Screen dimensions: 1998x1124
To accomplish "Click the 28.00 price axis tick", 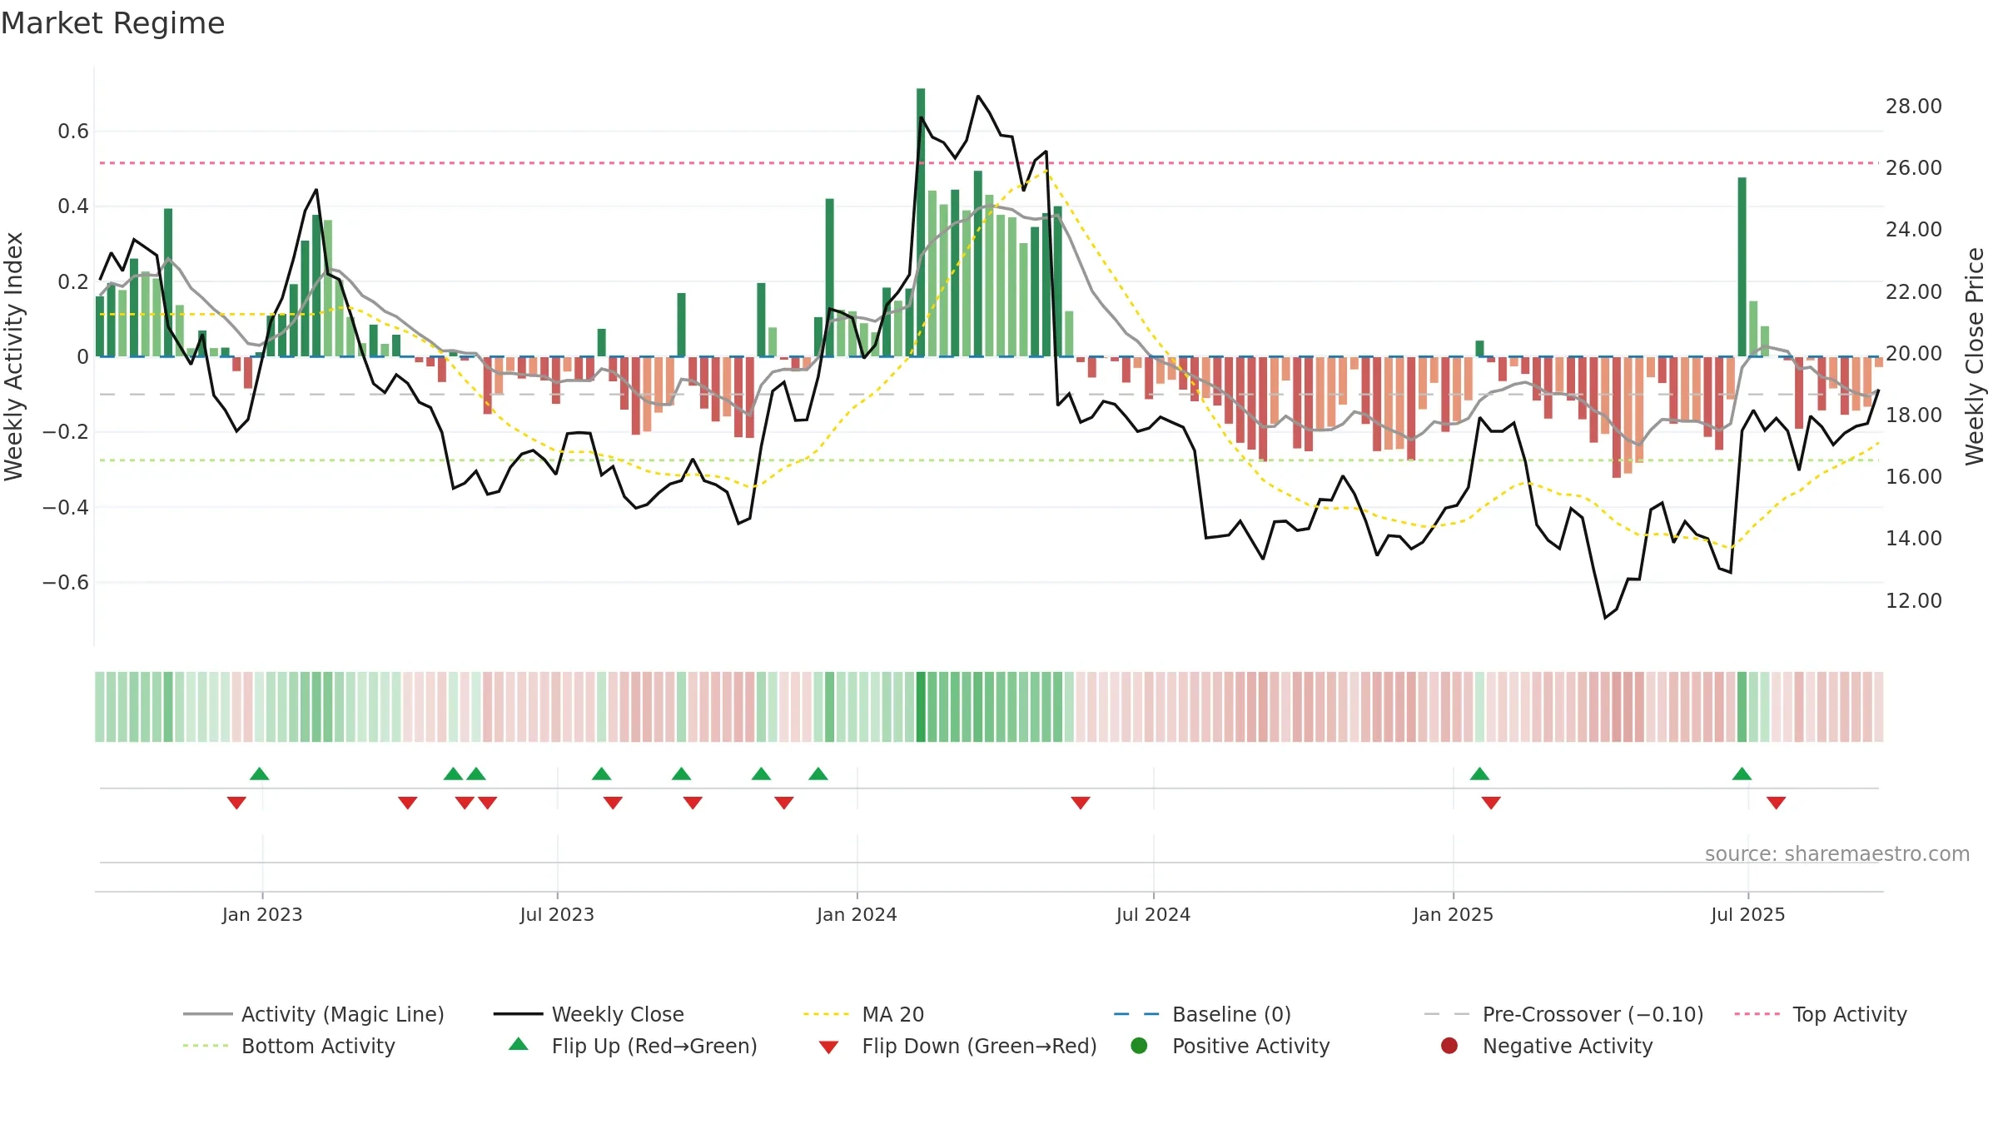I will (x=1913, y=107).
